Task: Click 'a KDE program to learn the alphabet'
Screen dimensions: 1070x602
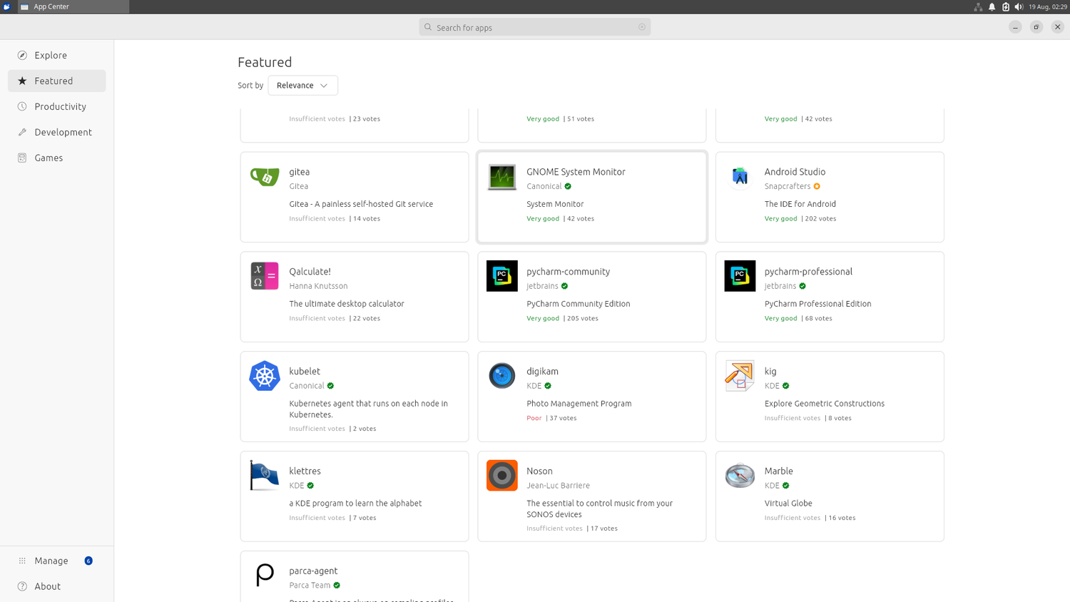Action: tap(355, 504)
